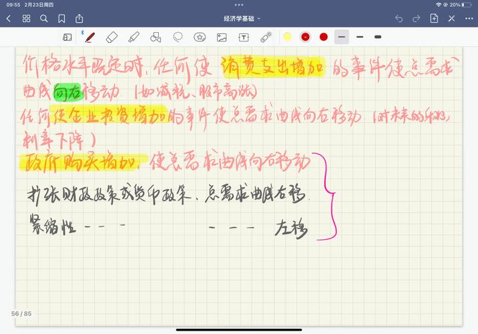This screenshot has width=478, height=334.
Task: Choose the selected red swatch with chevron
Action: (x=305, y=37)
